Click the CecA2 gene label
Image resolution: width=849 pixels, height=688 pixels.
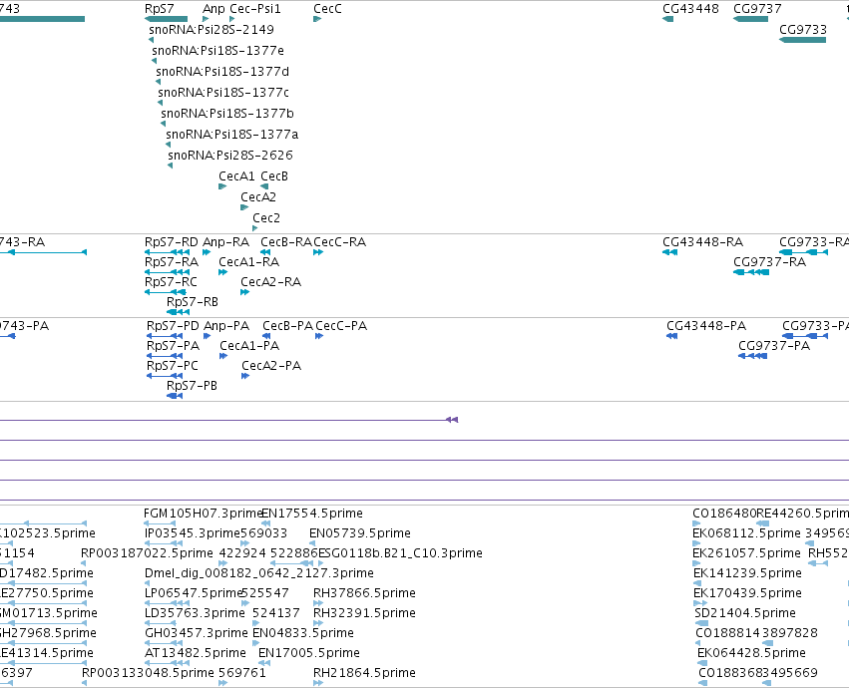[x=258, y=197]
